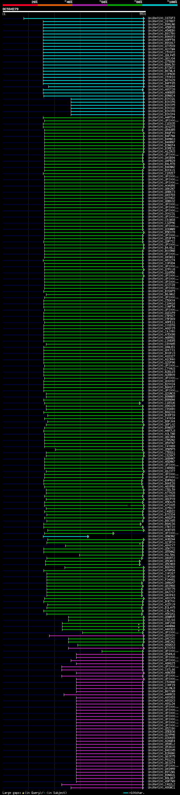
Task: Open the UniRef100_C6TL66 entry
Action: pos(161,670)
